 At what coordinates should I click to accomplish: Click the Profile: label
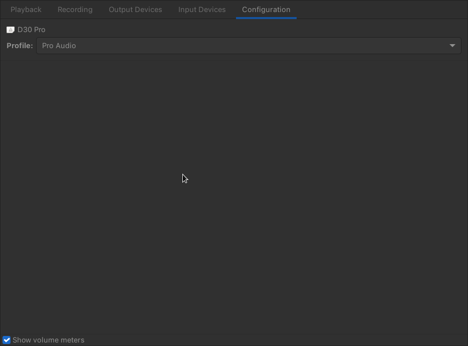[x=20, y=45]
